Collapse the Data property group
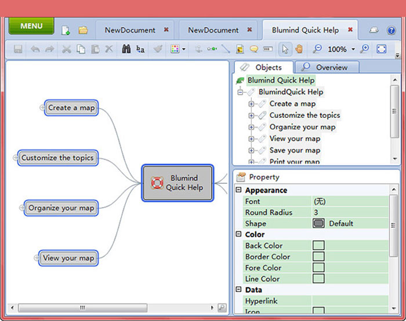406x321 pixels. [238, 290]
